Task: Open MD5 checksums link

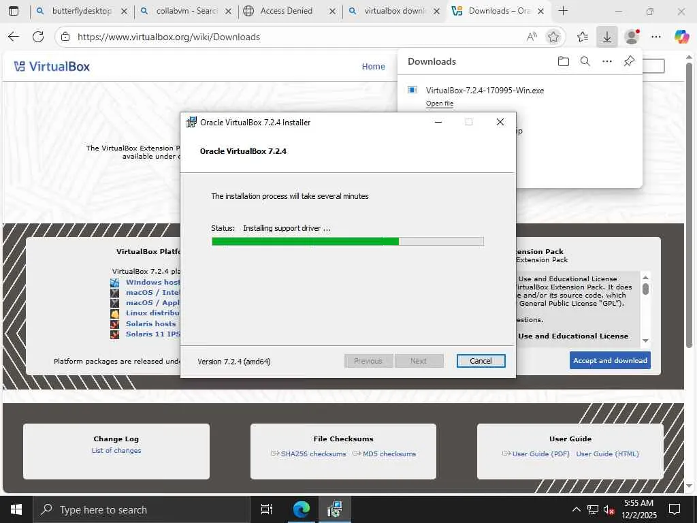Action: click(x=389, y=454)
